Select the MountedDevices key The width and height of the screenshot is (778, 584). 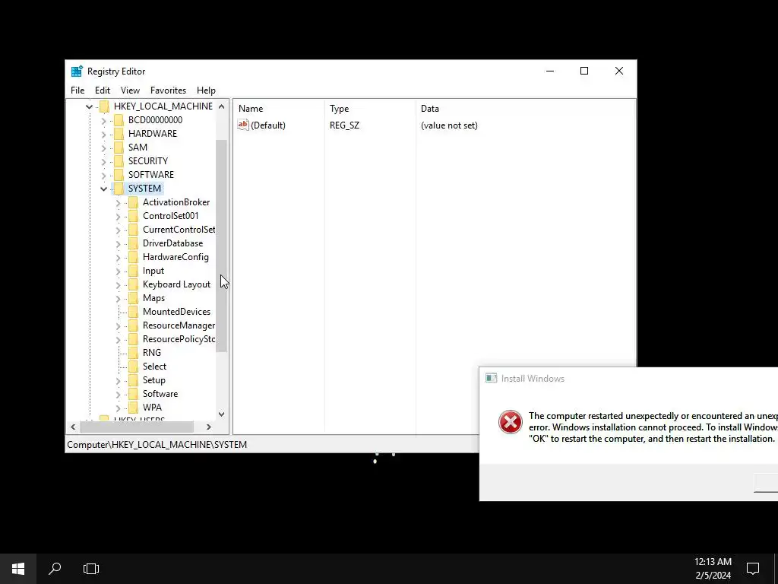pyautogui.click(x=176, y=312)
